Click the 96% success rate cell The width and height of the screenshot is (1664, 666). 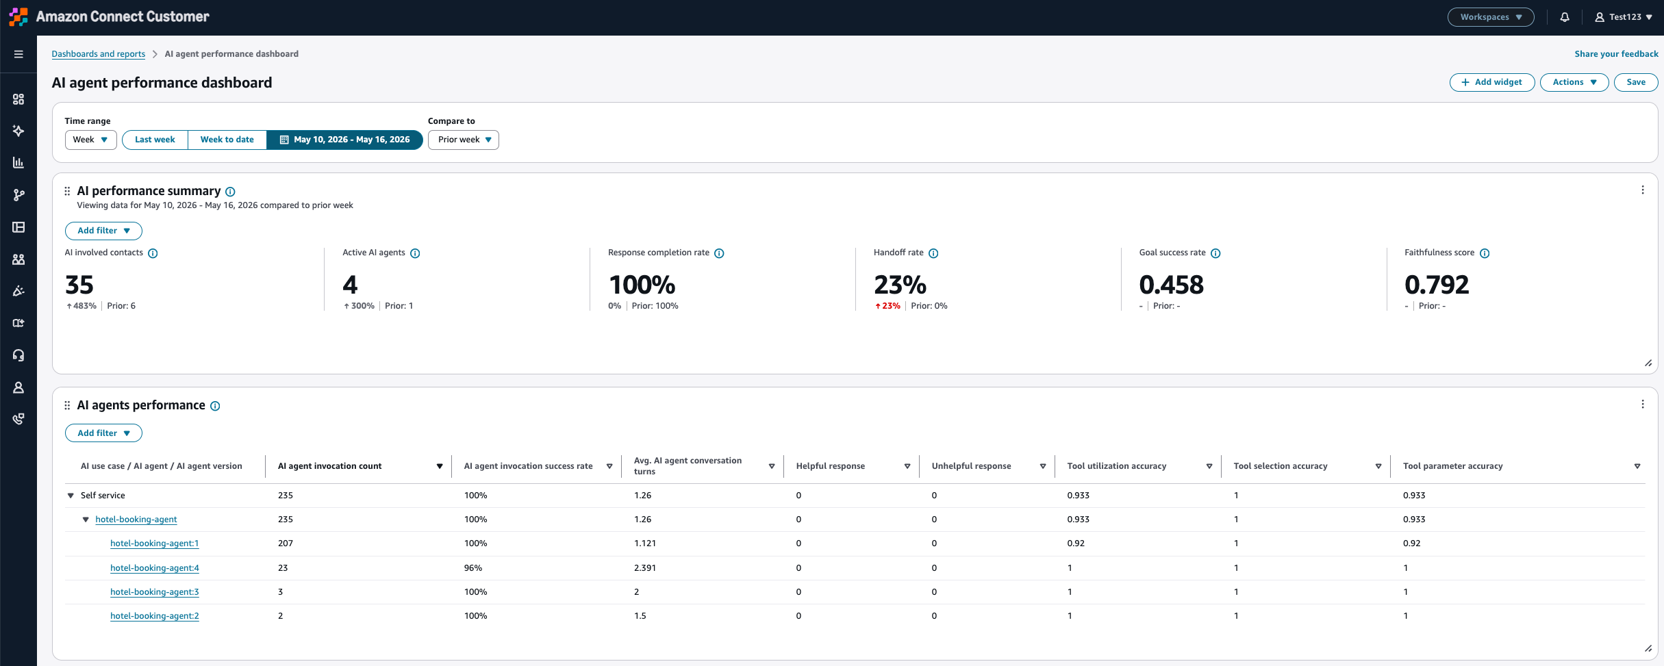click(473, 568)
